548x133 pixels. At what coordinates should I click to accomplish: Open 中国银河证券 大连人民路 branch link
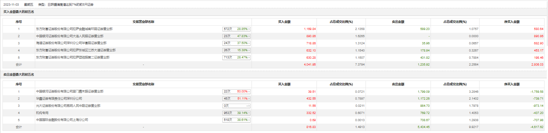tap(70, 36)
